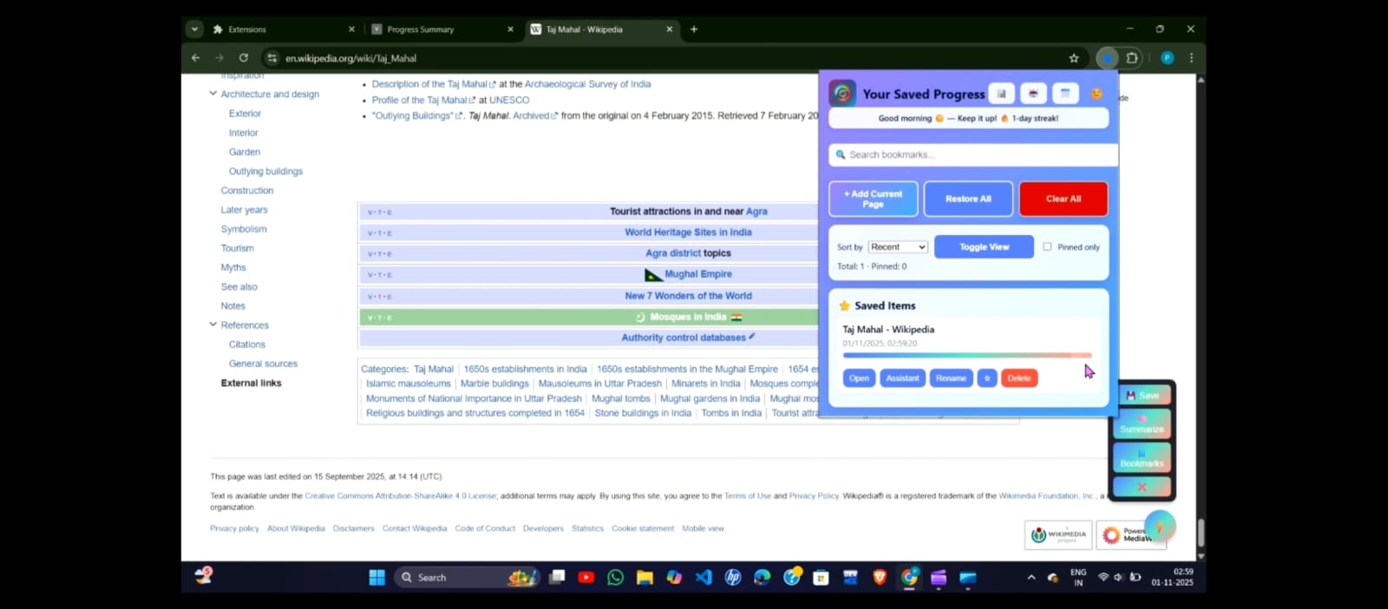
Task: Open the chart stats icon in popup header
Action: pyautogui.click(x=1001, y=94)
